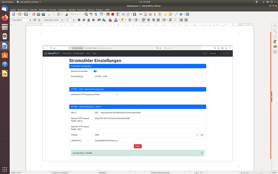Click the clock in the top bar
Image resolution: width=278 pixels, height=174 pixels.
tap(145, 2)
